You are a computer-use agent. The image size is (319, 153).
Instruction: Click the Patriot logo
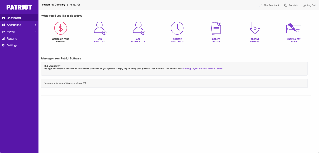(x=19, y=7)
